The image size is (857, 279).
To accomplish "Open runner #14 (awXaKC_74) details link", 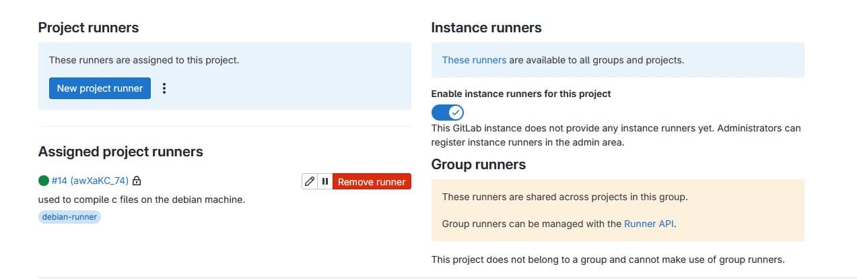I will (90, 181).
